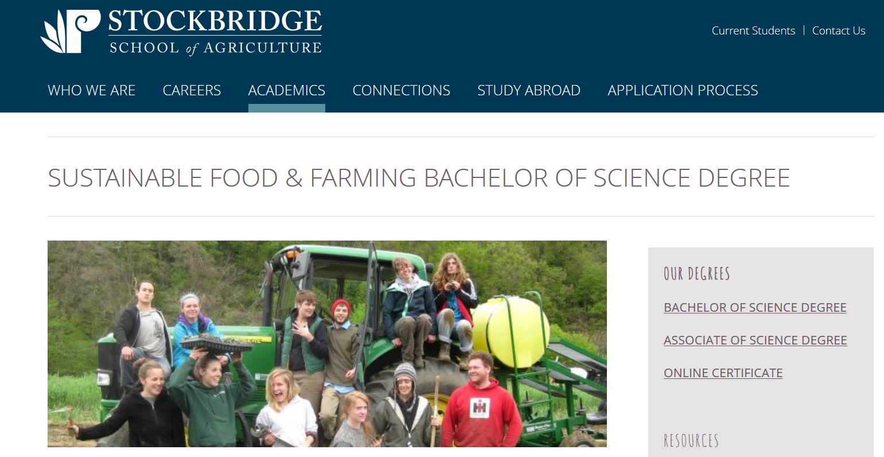The height and width of the screenshot is (457, 884).
Task: Click the STOCKBRIDGE wordmark in the header
Action: pyautogui.click(x=215, y=22)
